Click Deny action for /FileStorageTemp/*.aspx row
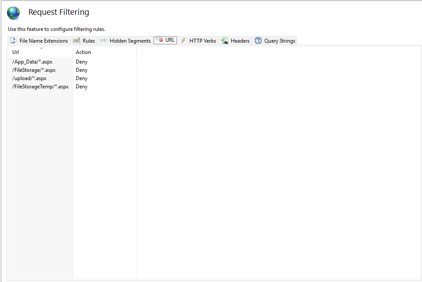Image resolution: width=422 pixels, height=282 pixels. pos(81,87)
